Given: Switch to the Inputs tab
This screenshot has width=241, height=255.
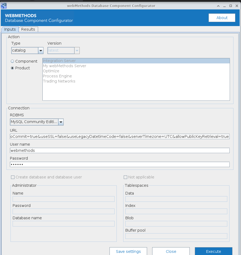Looking at the screenshot, I should point(10,29).
